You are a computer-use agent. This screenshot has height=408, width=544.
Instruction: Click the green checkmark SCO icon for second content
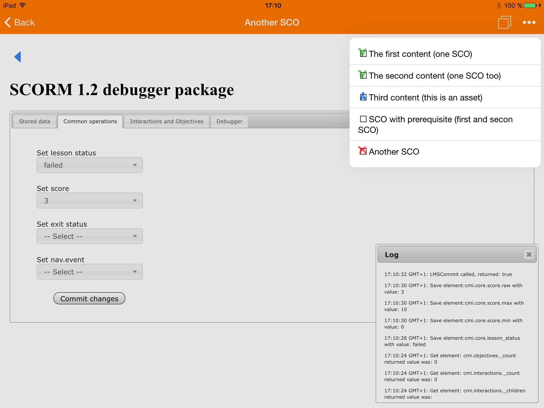pyautogui.click(x=364, y=75)
